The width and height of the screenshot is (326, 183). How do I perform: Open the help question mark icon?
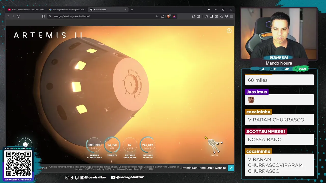(229, 31)
